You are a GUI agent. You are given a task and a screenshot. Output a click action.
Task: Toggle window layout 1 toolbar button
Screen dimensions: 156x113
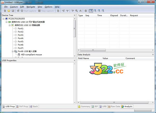pos(91,11)
